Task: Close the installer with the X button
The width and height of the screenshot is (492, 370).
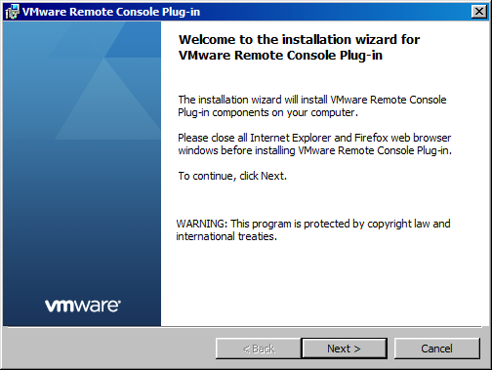Action: pos(479,12)
